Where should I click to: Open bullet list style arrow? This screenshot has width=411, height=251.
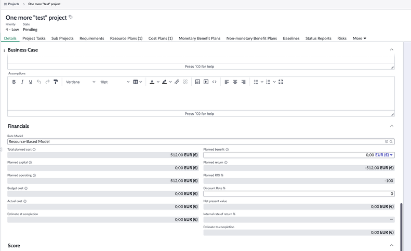point(262,82)
